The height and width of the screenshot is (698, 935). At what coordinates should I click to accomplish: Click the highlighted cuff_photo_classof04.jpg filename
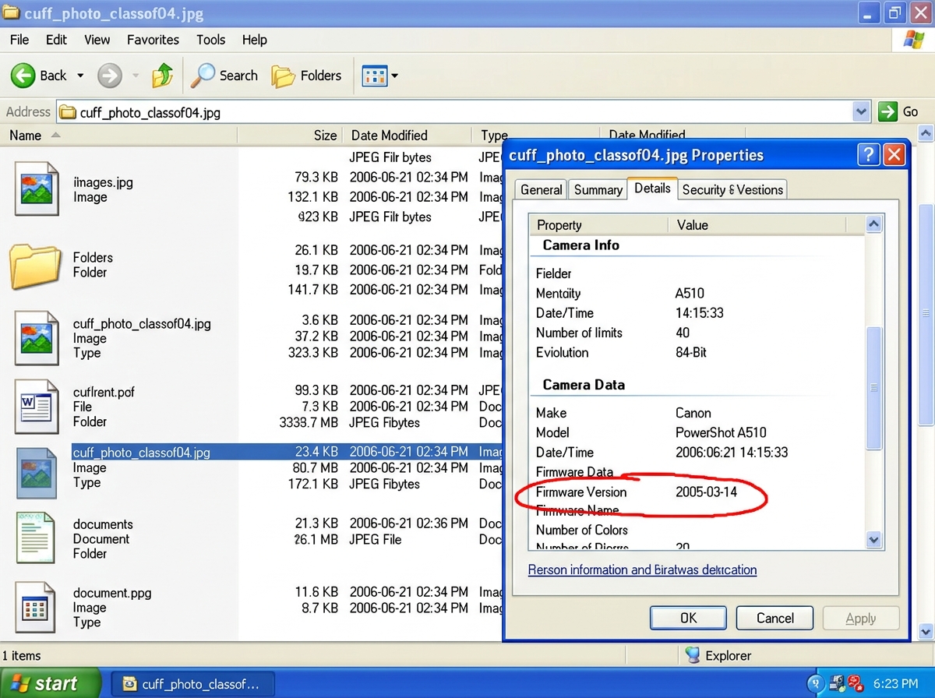tap(141, 452)
